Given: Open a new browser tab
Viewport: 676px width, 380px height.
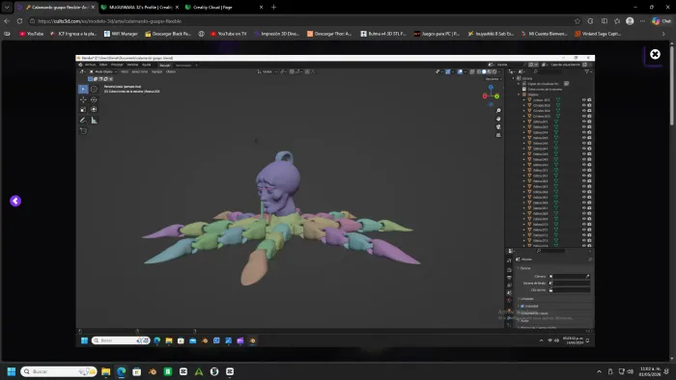Looking at the screenshot, I should (273, 8).
